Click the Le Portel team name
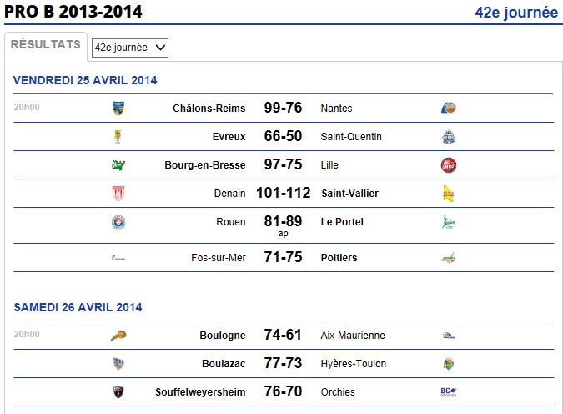Image resolution: width=563 pixels, height=414 pixels. [x=342, y=222]
